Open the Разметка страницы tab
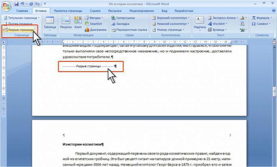This screenshot has height=167, width=277. 68,11
